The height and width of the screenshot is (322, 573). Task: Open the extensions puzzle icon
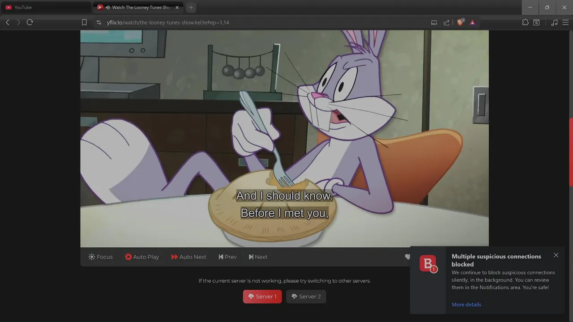(x=525, y=22)
